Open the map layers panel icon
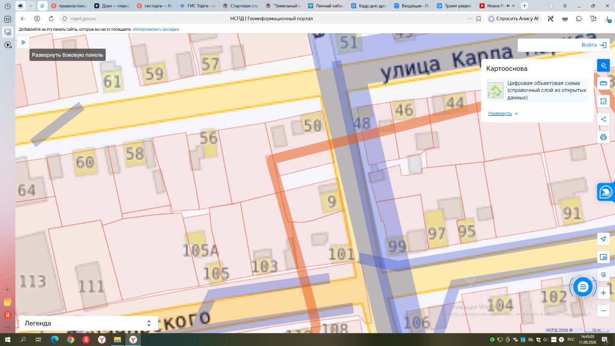Image resolution: width=615 pixels, height=346 pixels. click(603, 65)
